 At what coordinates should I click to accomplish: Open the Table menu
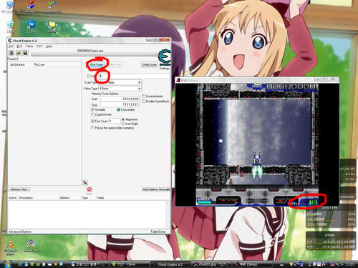coord(29,46)
